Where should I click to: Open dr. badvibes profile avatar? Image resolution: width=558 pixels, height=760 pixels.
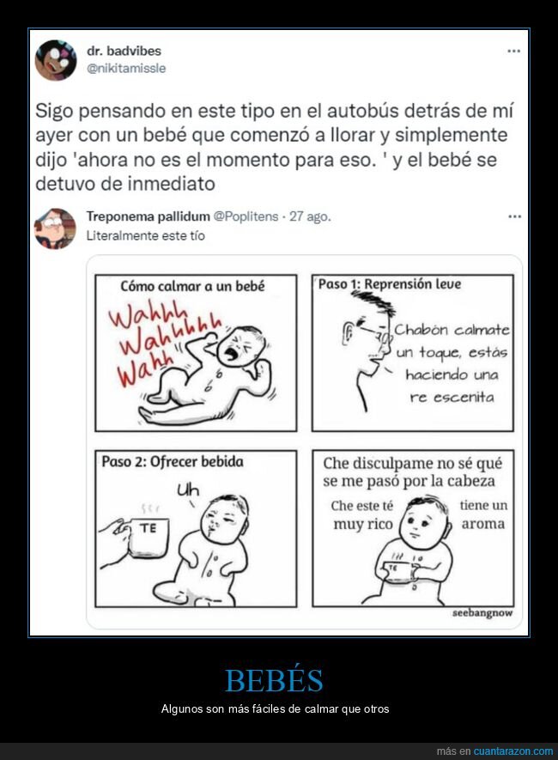[56, 60]
